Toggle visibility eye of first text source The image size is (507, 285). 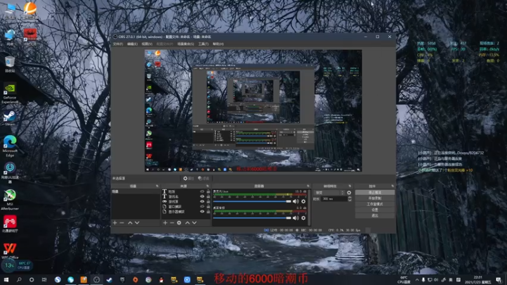202,192
